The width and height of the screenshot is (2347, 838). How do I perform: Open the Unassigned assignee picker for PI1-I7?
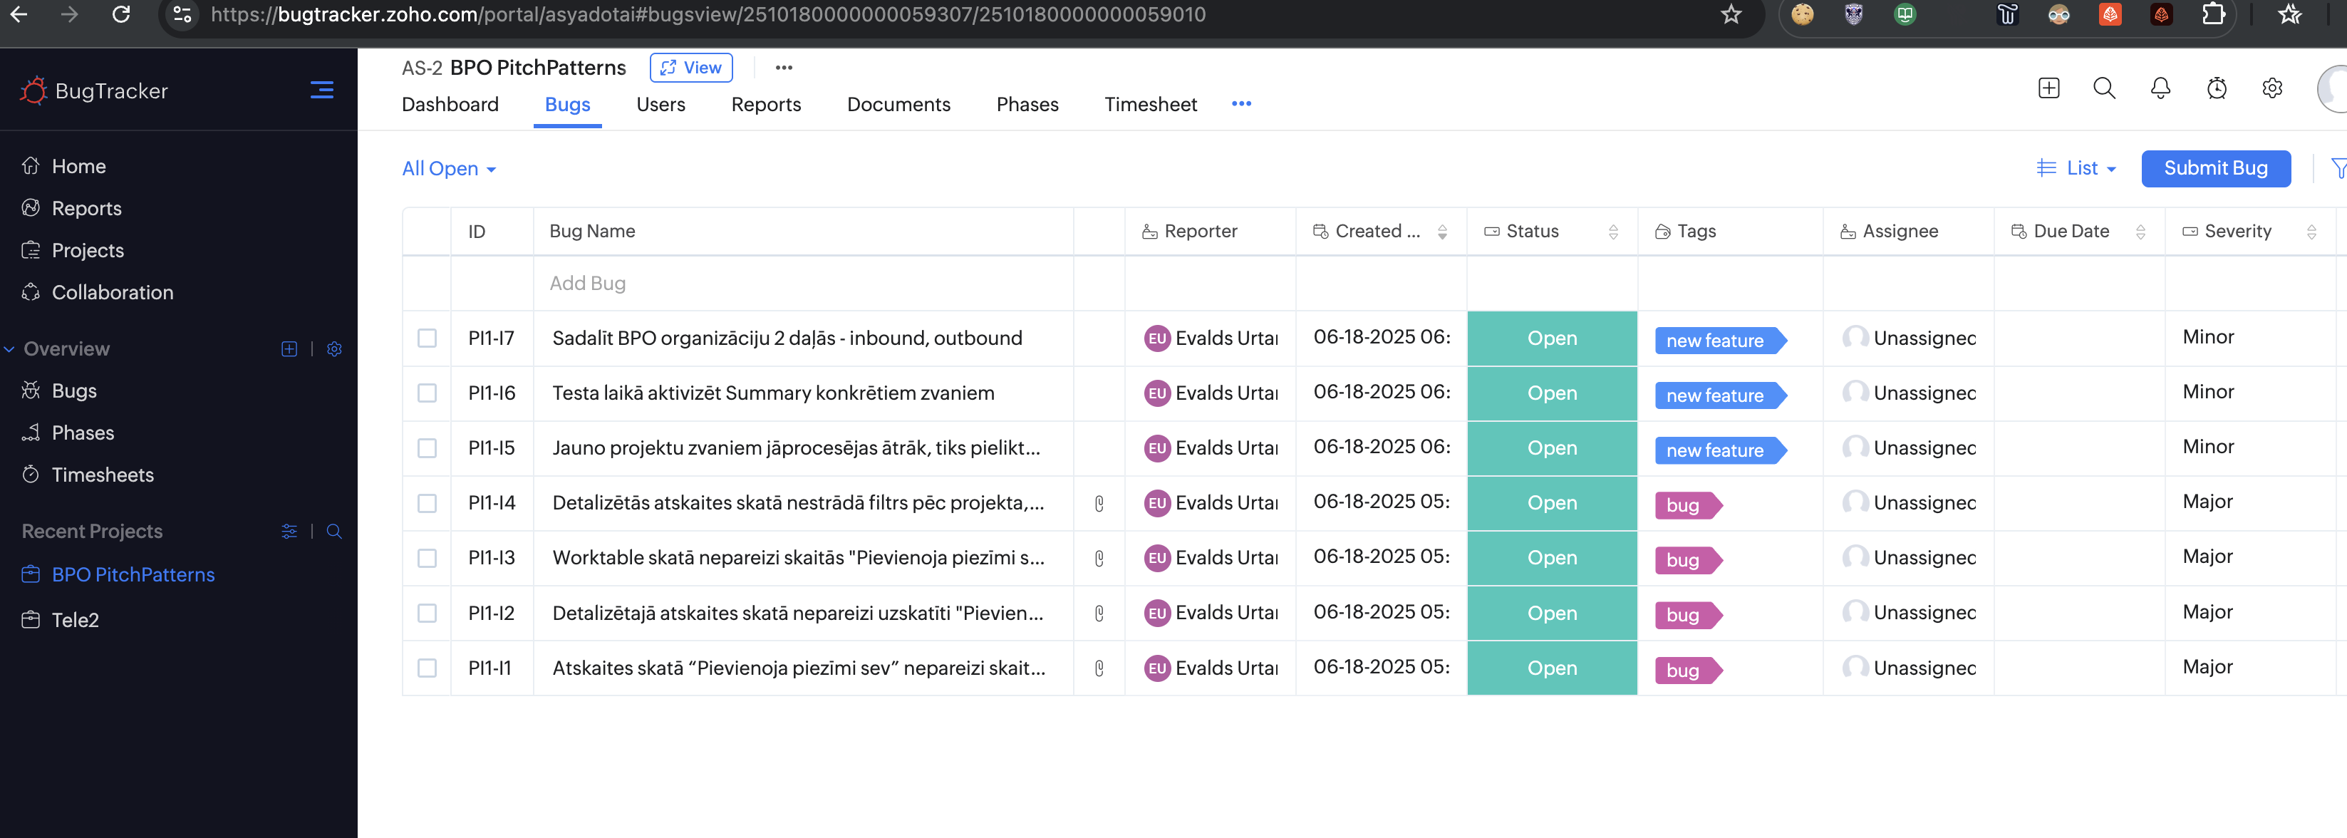click(1909, 339)
